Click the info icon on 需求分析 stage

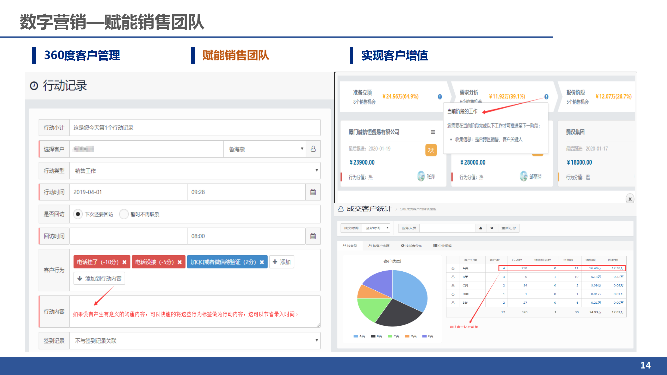tap(546, 97)
